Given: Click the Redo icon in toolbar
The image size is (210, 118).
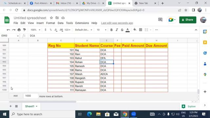Looking at the screenshot, I should coord(14,30).
